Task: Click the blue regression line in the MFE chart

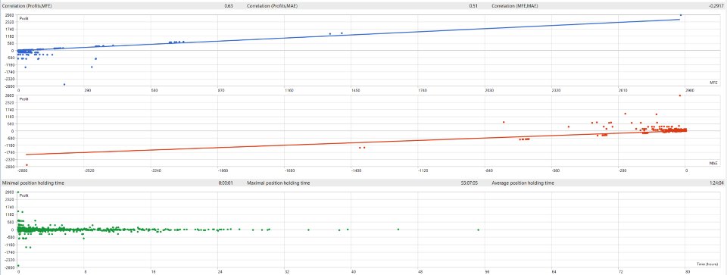Action: point(348,36)
